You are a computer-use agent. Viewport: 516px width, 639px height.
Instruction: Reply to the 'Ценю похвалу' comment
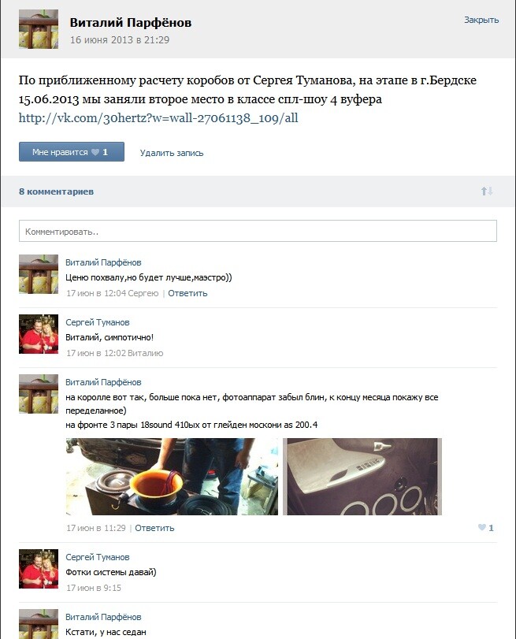[187, 293]
